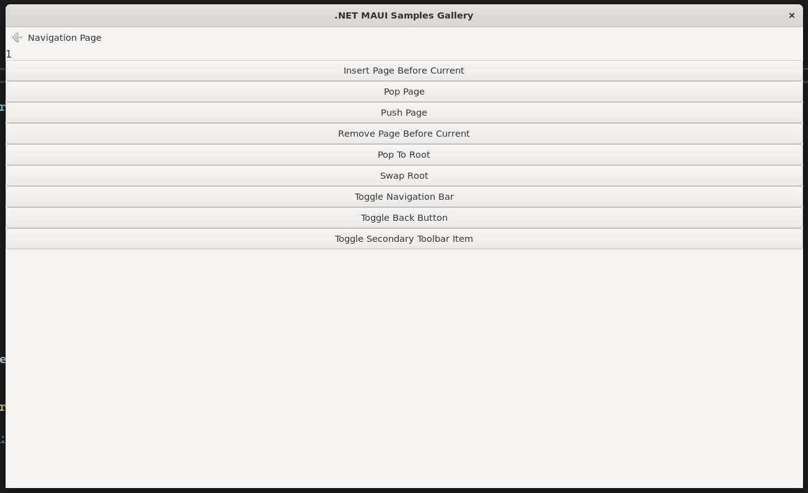Click the .NET MAUI Samples Gallery window title
The height and width of the screenshot is (493, 808).
click(x=404, y=15)
